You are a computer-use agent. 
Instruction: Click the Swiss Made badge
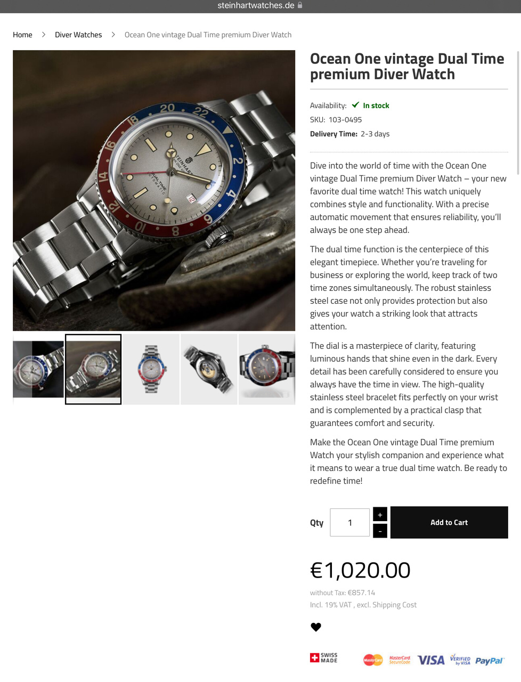click(324, 658)
